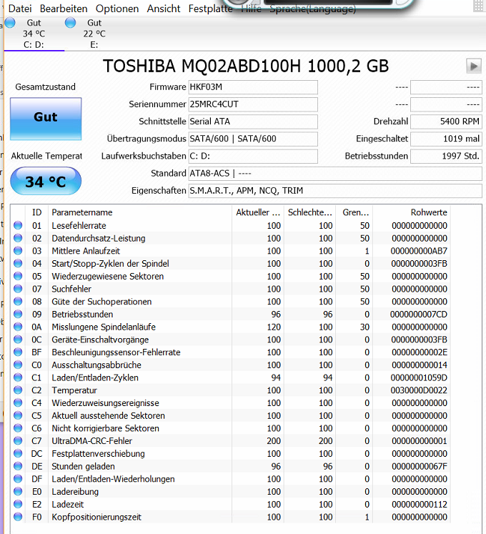
Task: Click the Drehzahl field 5400 RPM
Action: (446, 122)
